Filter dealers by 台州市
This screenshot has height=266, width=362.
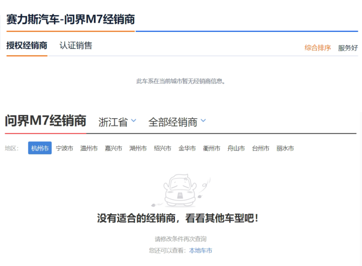tap(261, 148)
